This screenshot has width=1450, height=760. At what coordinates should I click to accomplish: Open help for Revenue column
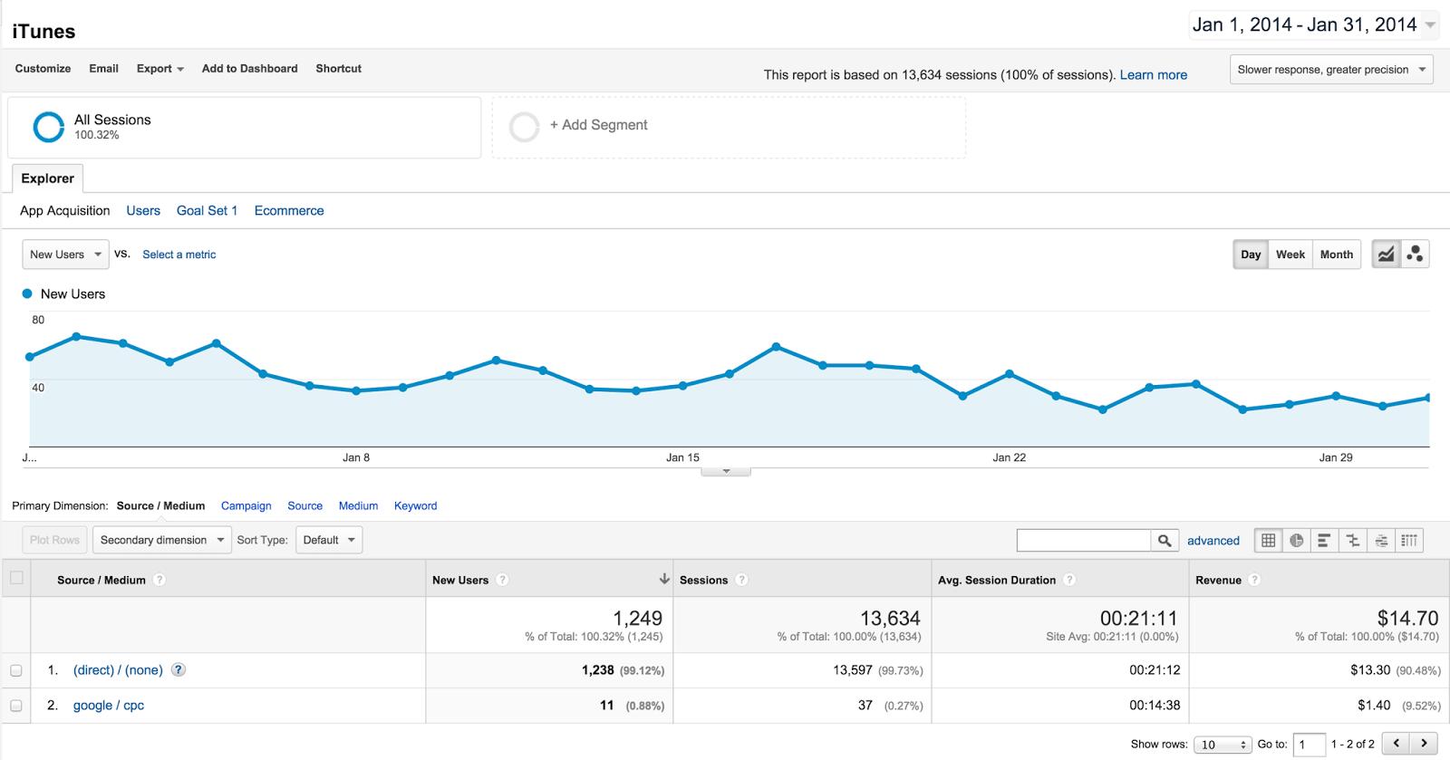point(1254,580)
